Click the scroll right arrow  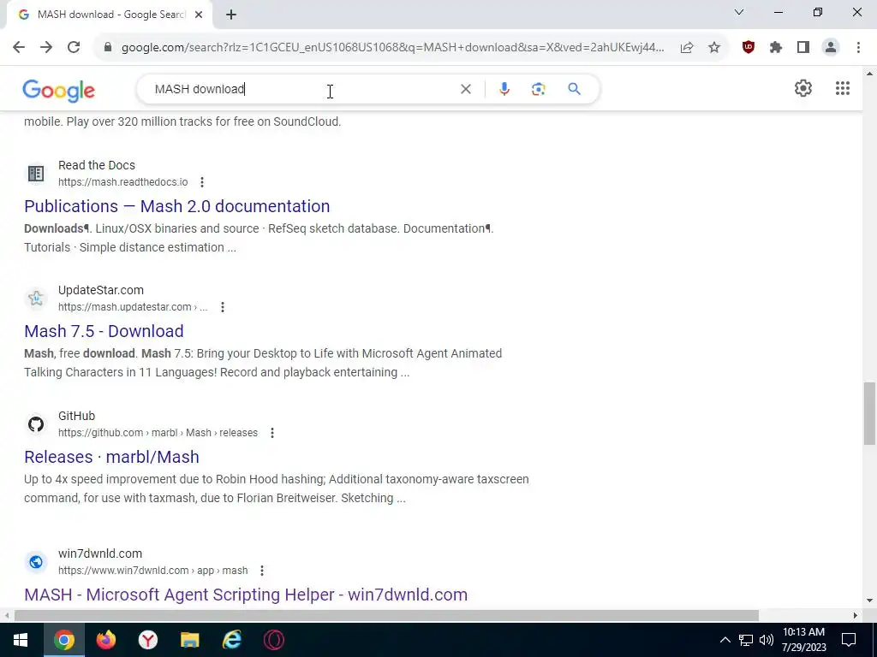856,616
